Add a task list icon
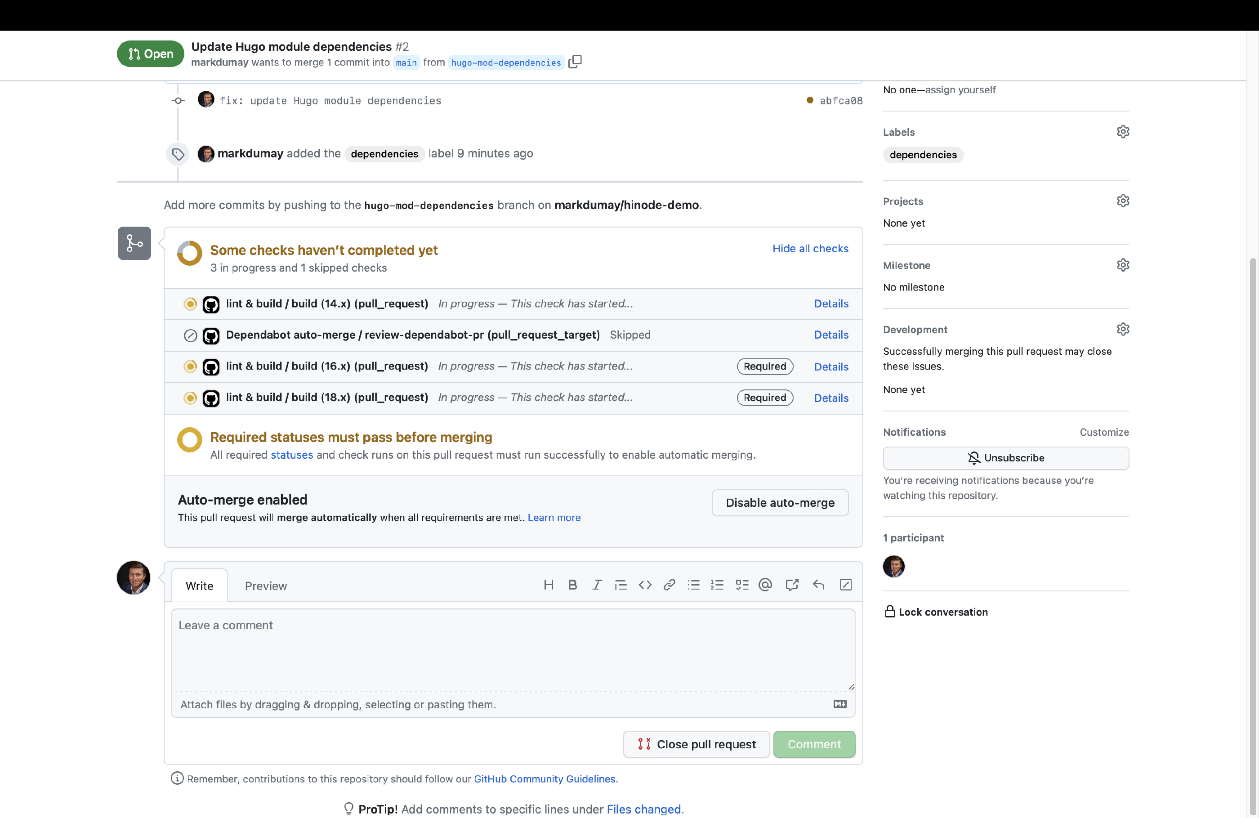This screenshot has width=1259, height=818. [741, 585]
